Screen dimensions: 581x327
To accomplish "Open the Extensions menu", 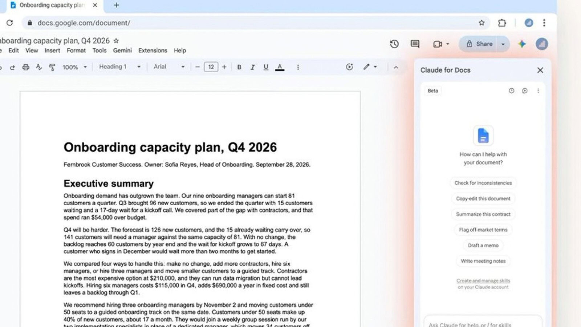I will (153, 51).
